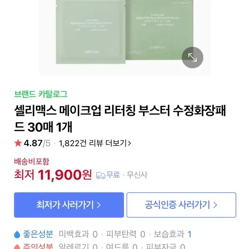Click the blue water drop icon

(17, 234)
